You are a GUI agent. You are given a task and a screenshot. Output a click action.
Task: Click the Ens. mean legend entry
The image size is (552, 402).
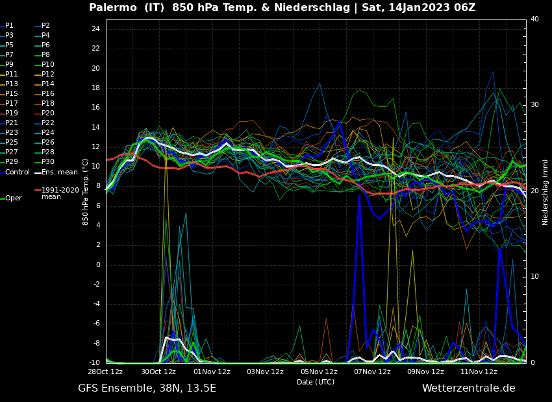59,172
